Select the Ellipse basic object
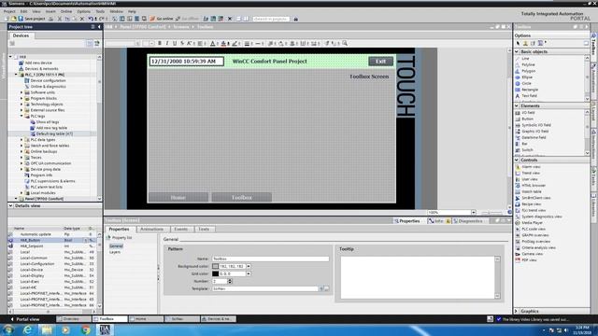 [x=527, y=77]
